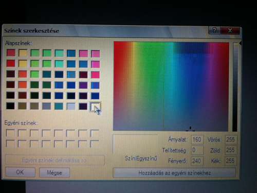Screen dimensions: 257x193
Task: Select the last custom slot in top row
Action: click(95, 134)
